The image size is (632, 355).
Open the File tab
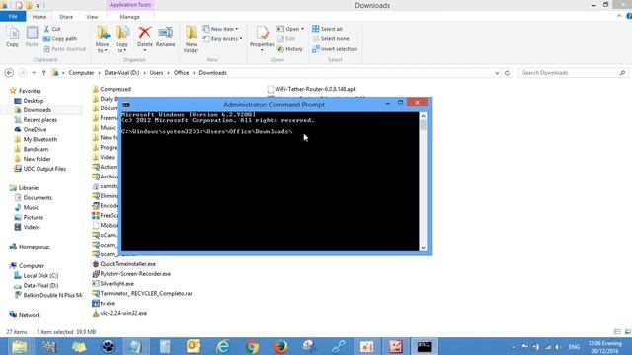tap(13, 17)
